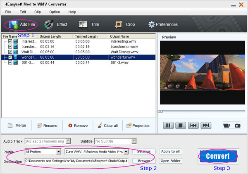Click trimmed length 00:00:44 of 001-3 row
Viewport: 248px width, 174px height.
82,62
